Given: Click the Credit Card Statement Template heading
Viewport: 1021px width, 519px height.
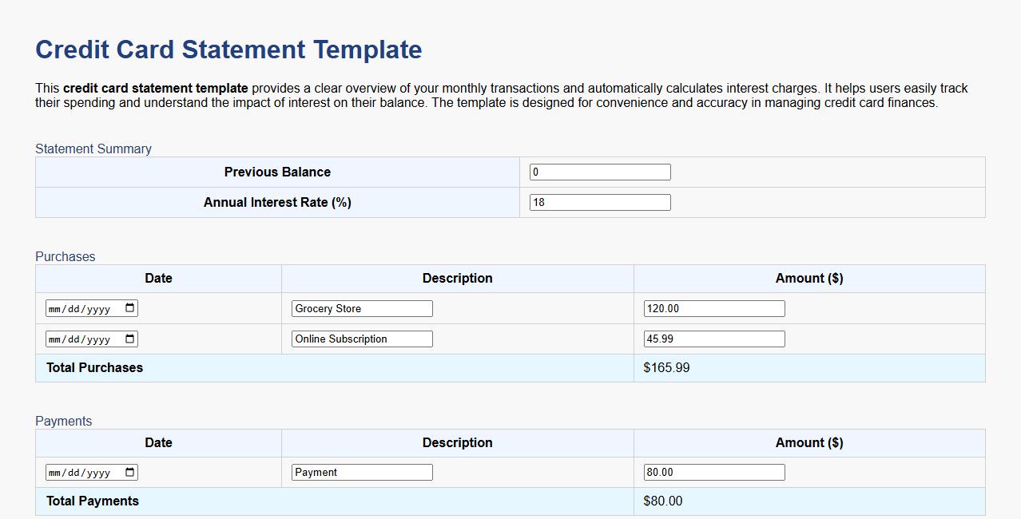Looking at the screenshot, I should (228, 50).
